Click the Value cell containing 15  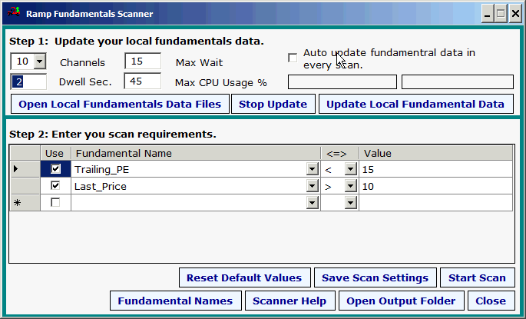point(435,169)
